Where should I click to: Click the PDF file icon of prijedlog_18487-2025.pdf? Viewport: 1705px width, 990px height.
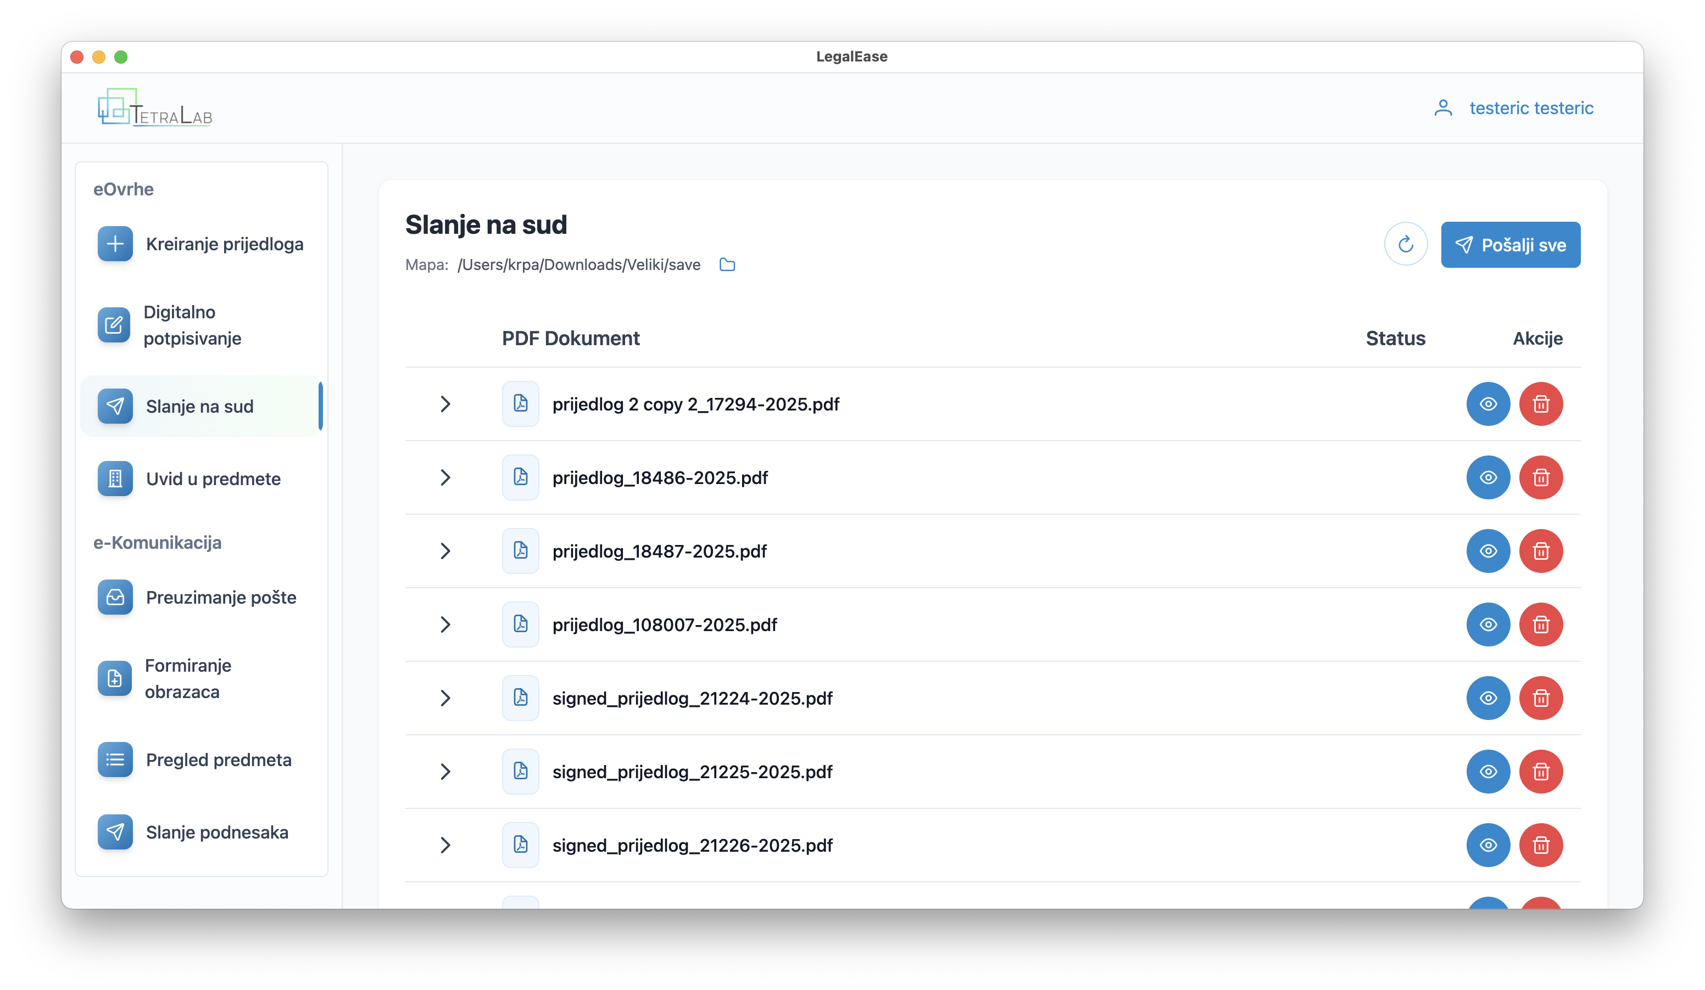tap(520, 551)
